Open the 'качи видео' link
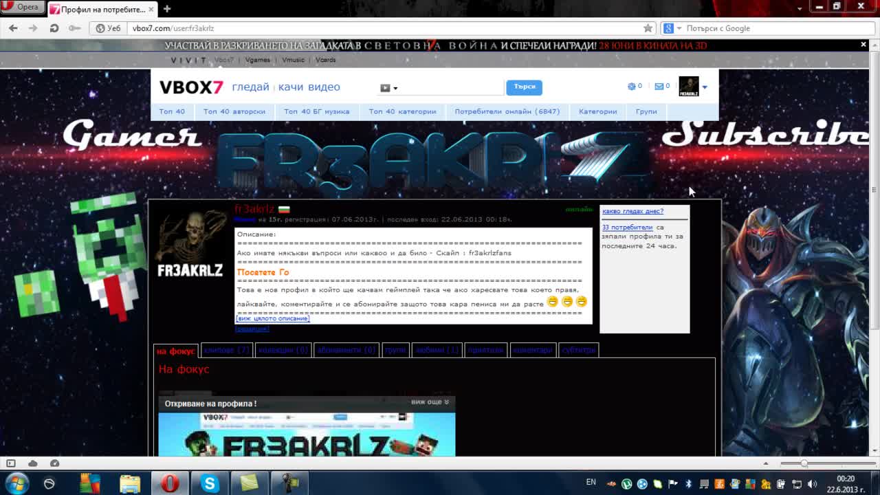The image size is (880, 495). pos(309,87)
